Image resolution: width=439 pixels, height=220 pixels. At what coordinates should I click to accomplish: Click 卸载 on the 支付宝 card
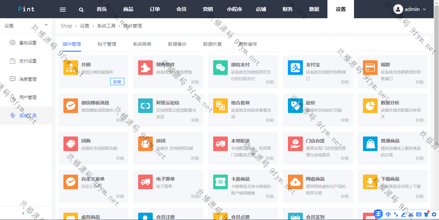click(345, 82)
